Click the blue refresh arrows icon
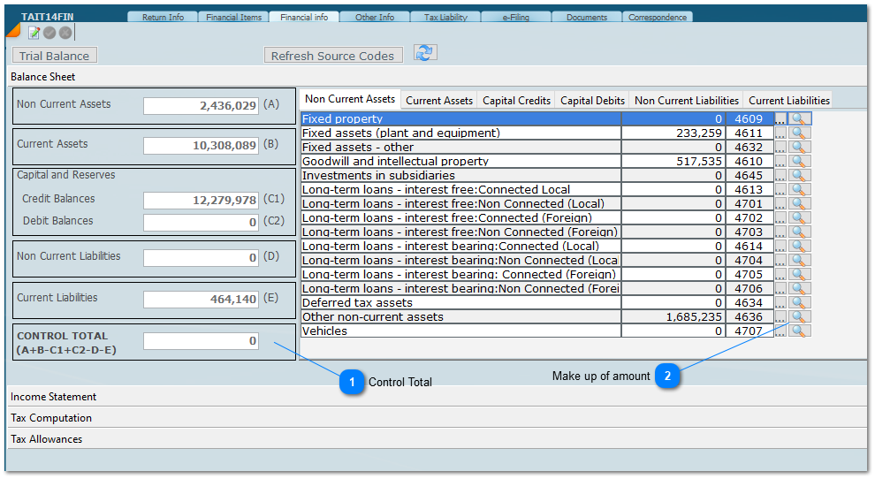This screenshot has width=875, height=479. [425, 53]
